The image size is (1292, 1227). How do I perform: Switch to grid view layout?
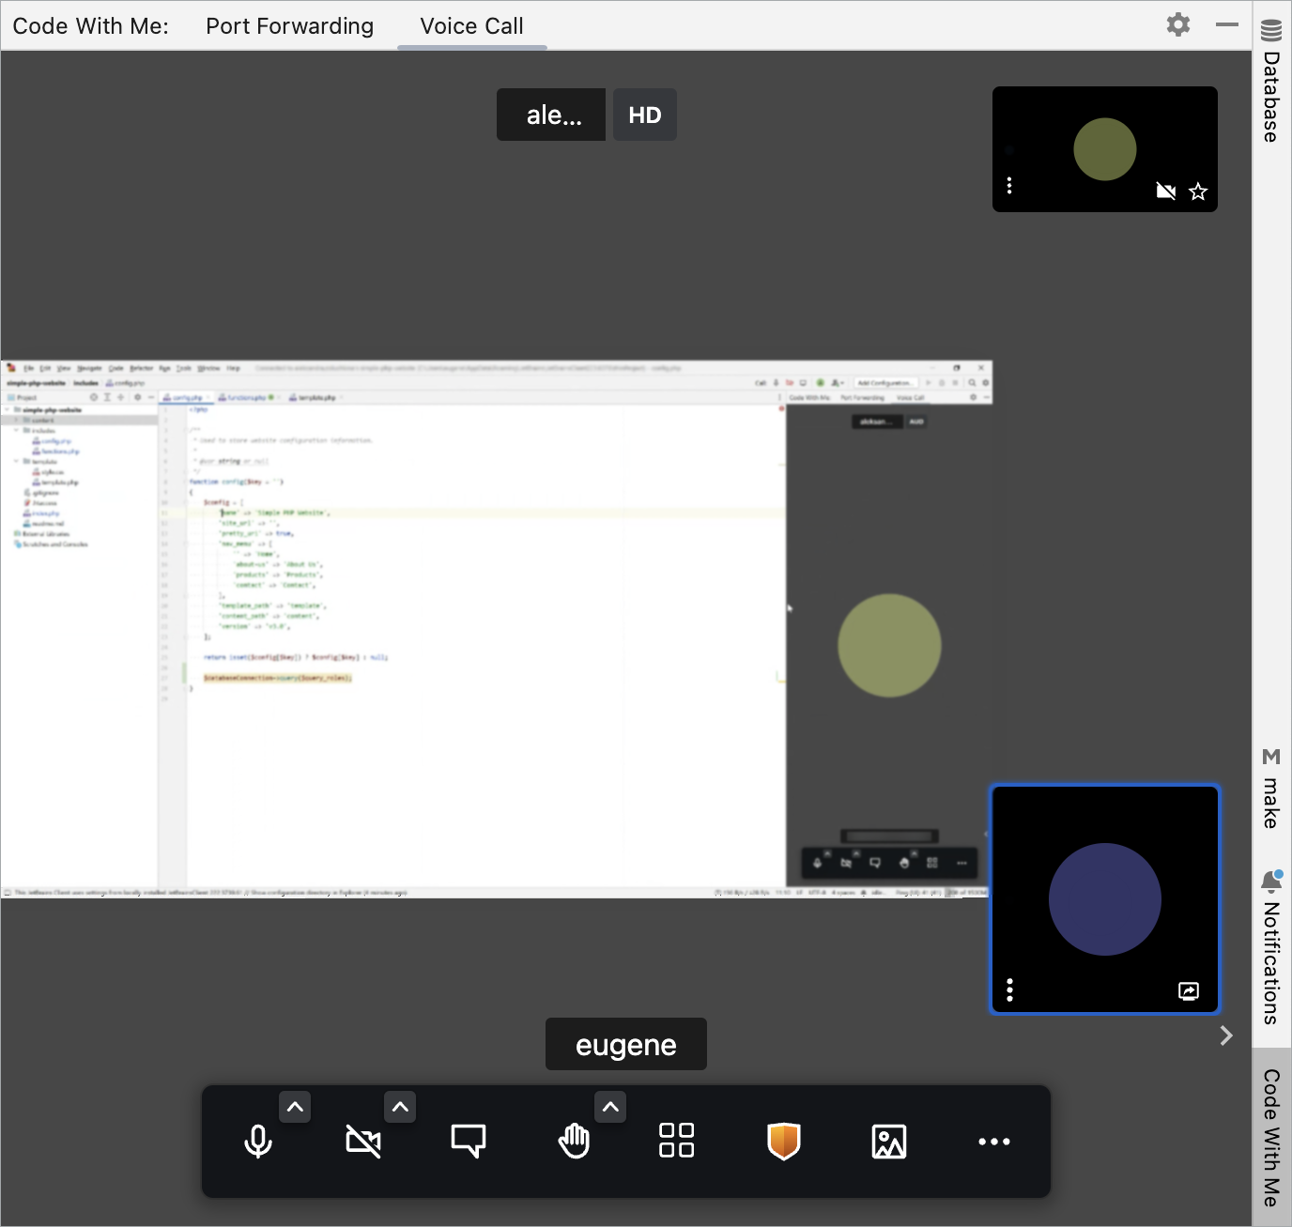[676, 1141]
